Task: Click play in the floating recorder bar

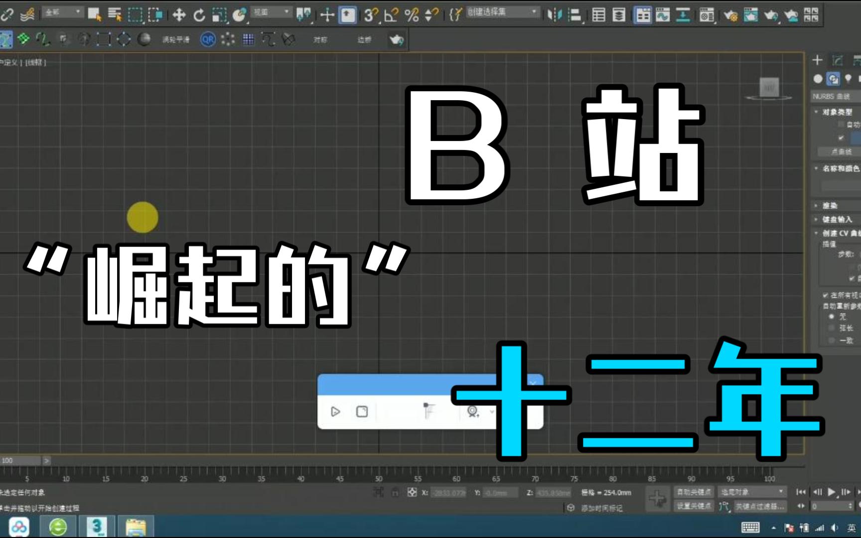Action: tap(335, 411)
